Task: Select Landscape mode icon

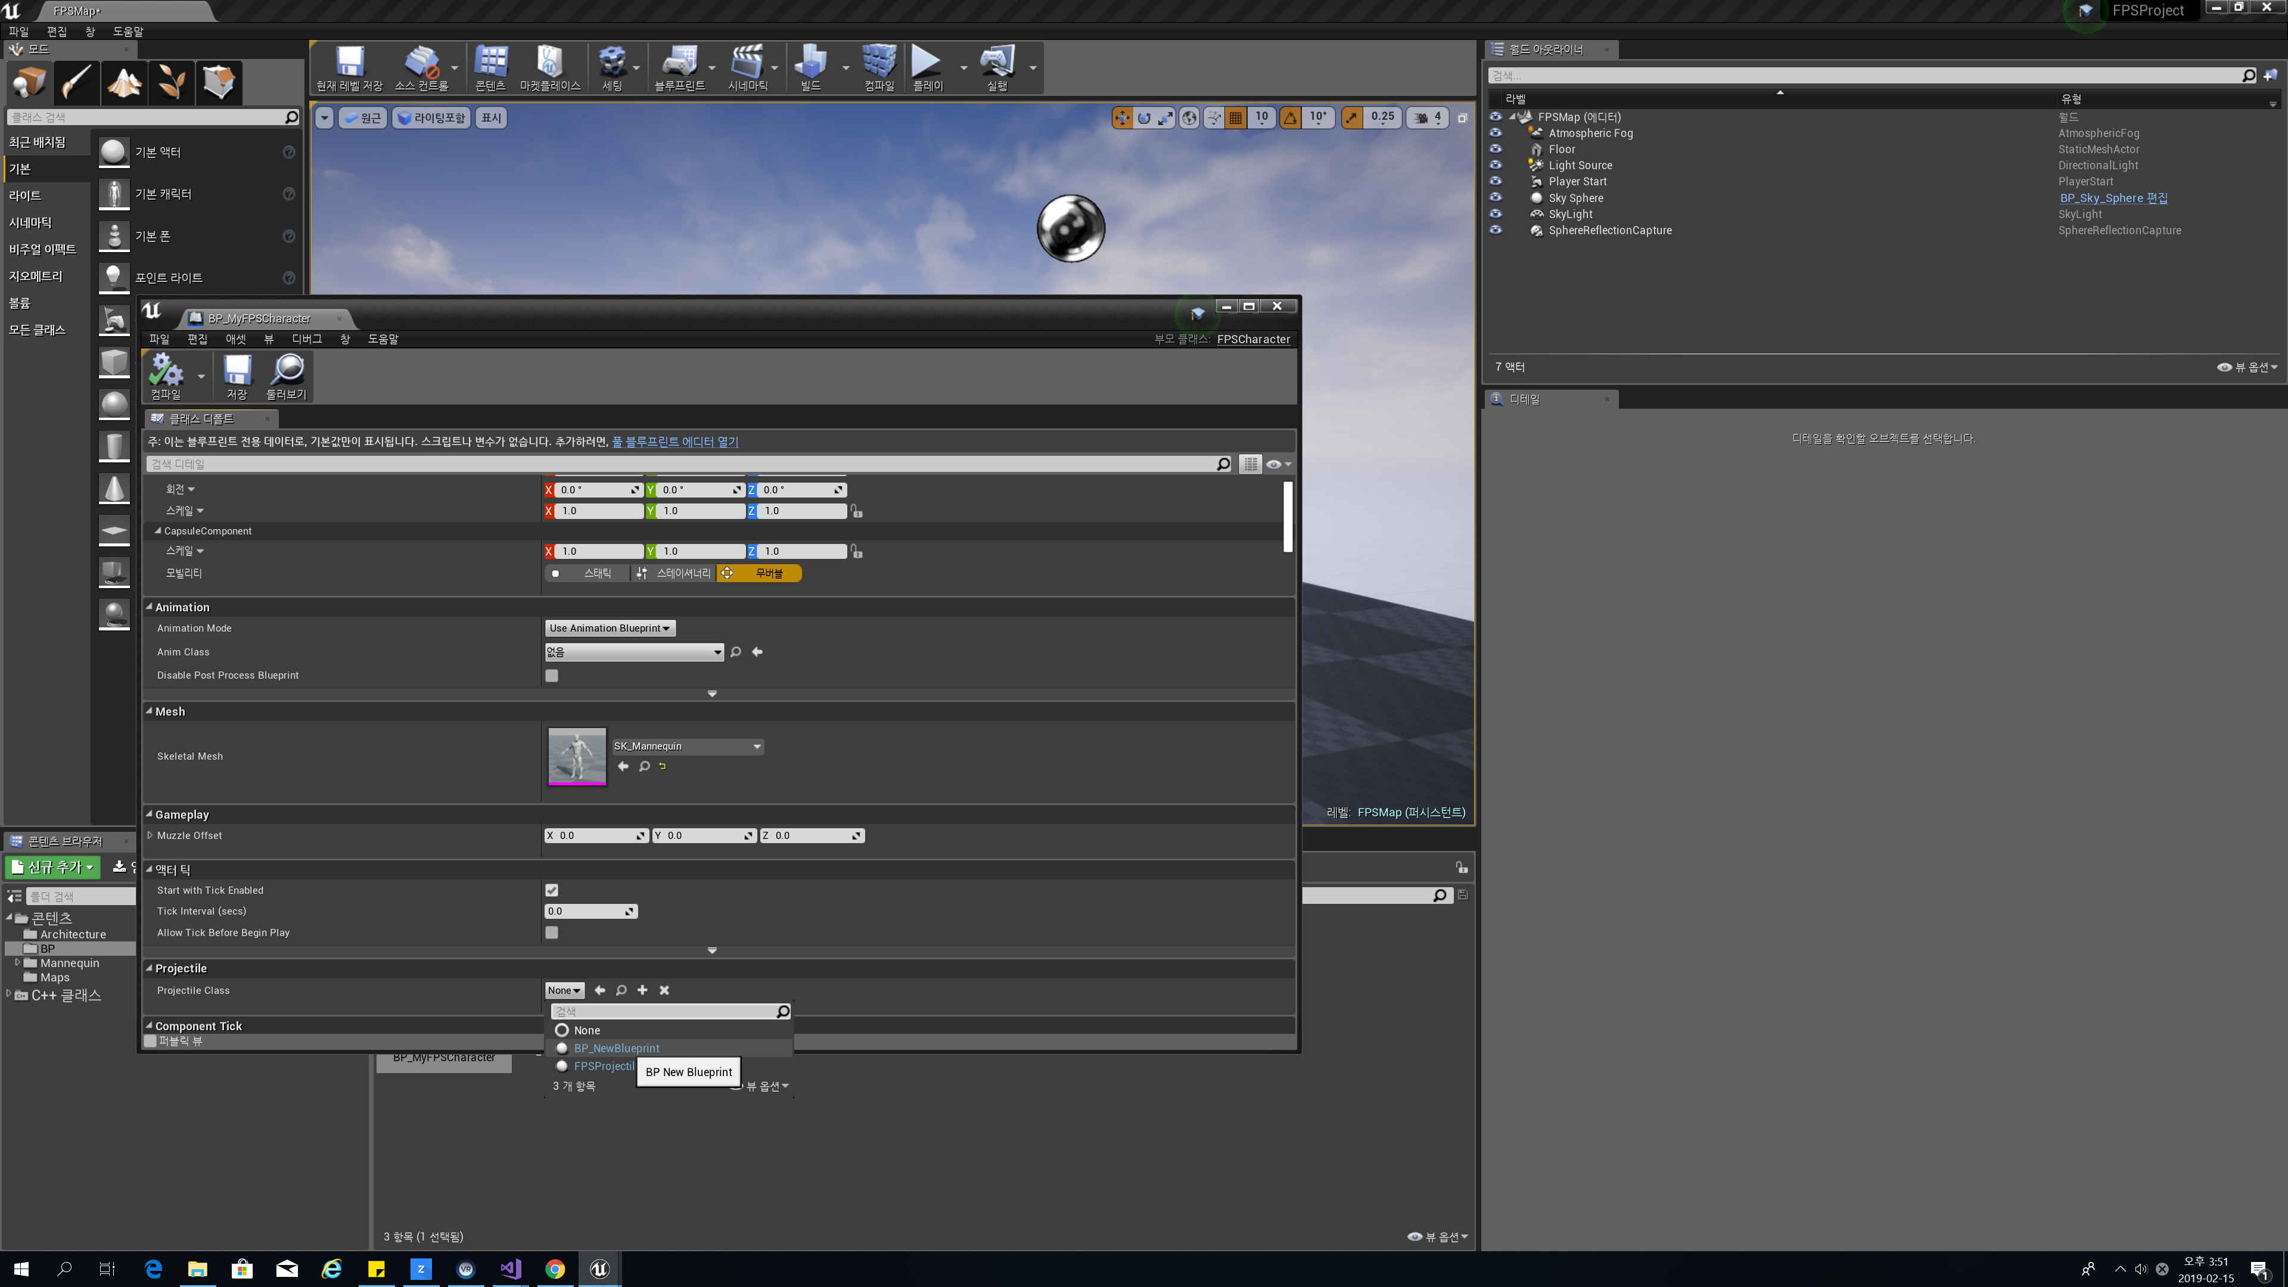Action: pos(123,83)
